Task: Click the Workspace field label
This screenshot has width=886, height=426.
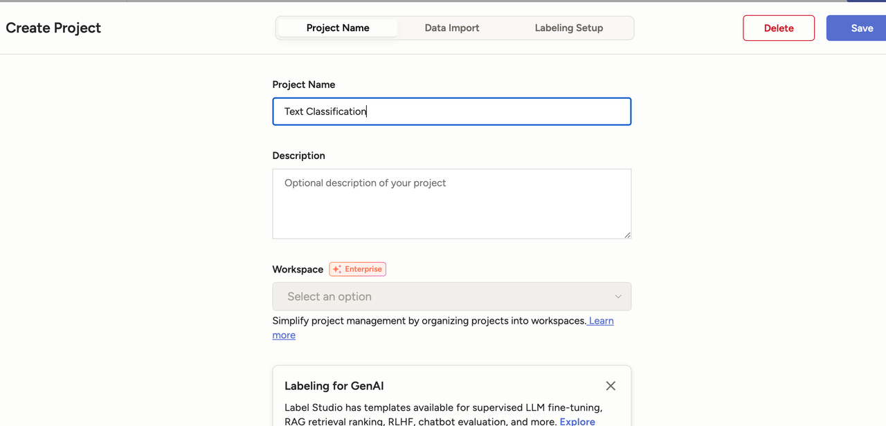Action: pyautogui.click(x=298, y=269)
